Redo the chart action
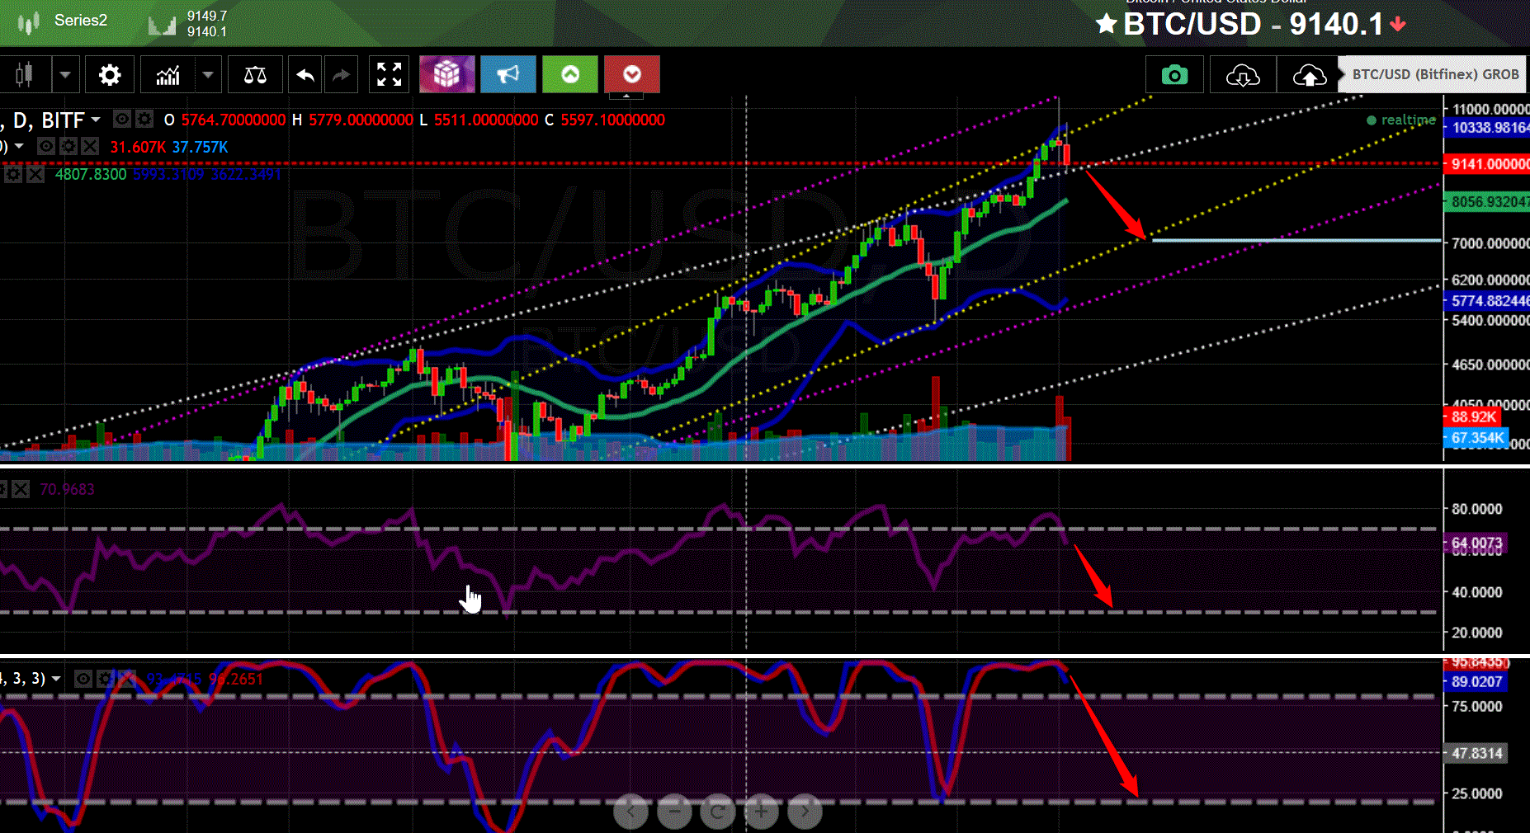Viewport: 1530px width, 833px height. 341,75
